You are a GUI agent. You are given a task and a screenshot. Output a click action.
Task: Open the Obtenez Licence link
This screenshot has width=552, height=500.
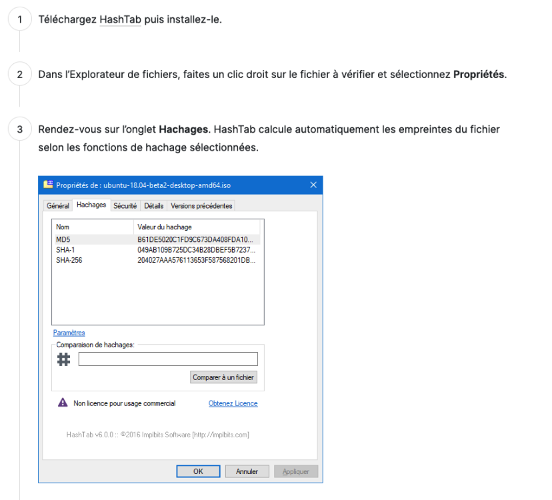click(x=233, y=403)
